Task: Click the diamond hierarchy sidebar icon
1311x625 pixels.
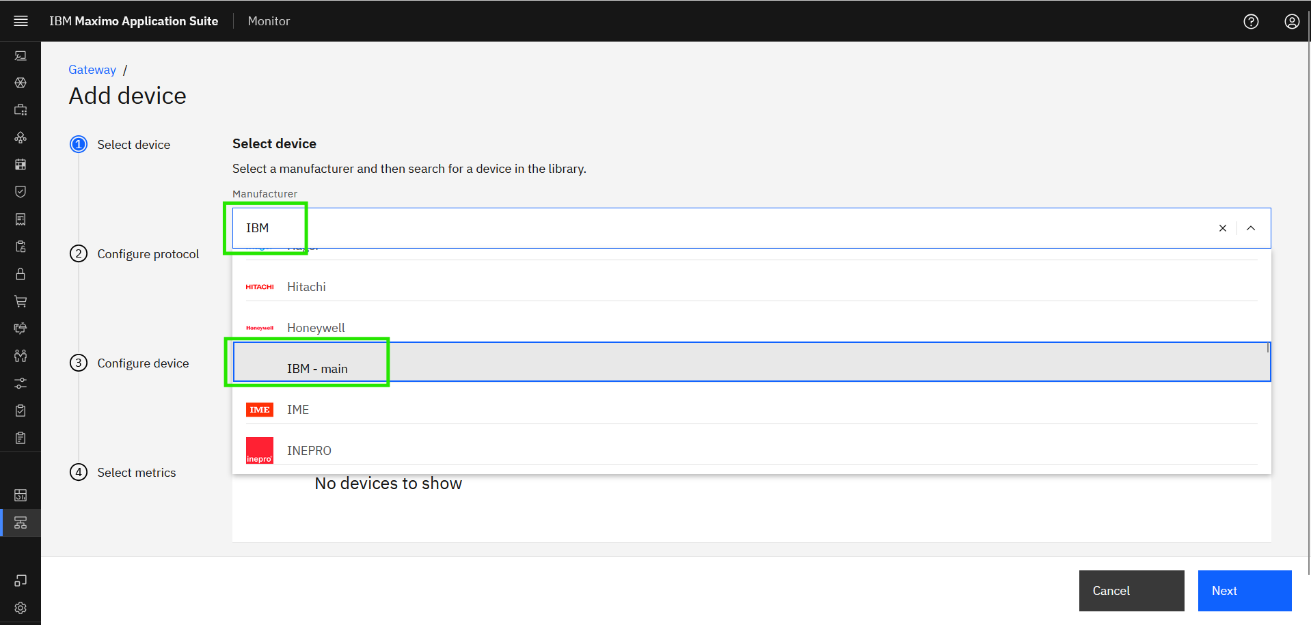Action: click(x=21, y=137)
